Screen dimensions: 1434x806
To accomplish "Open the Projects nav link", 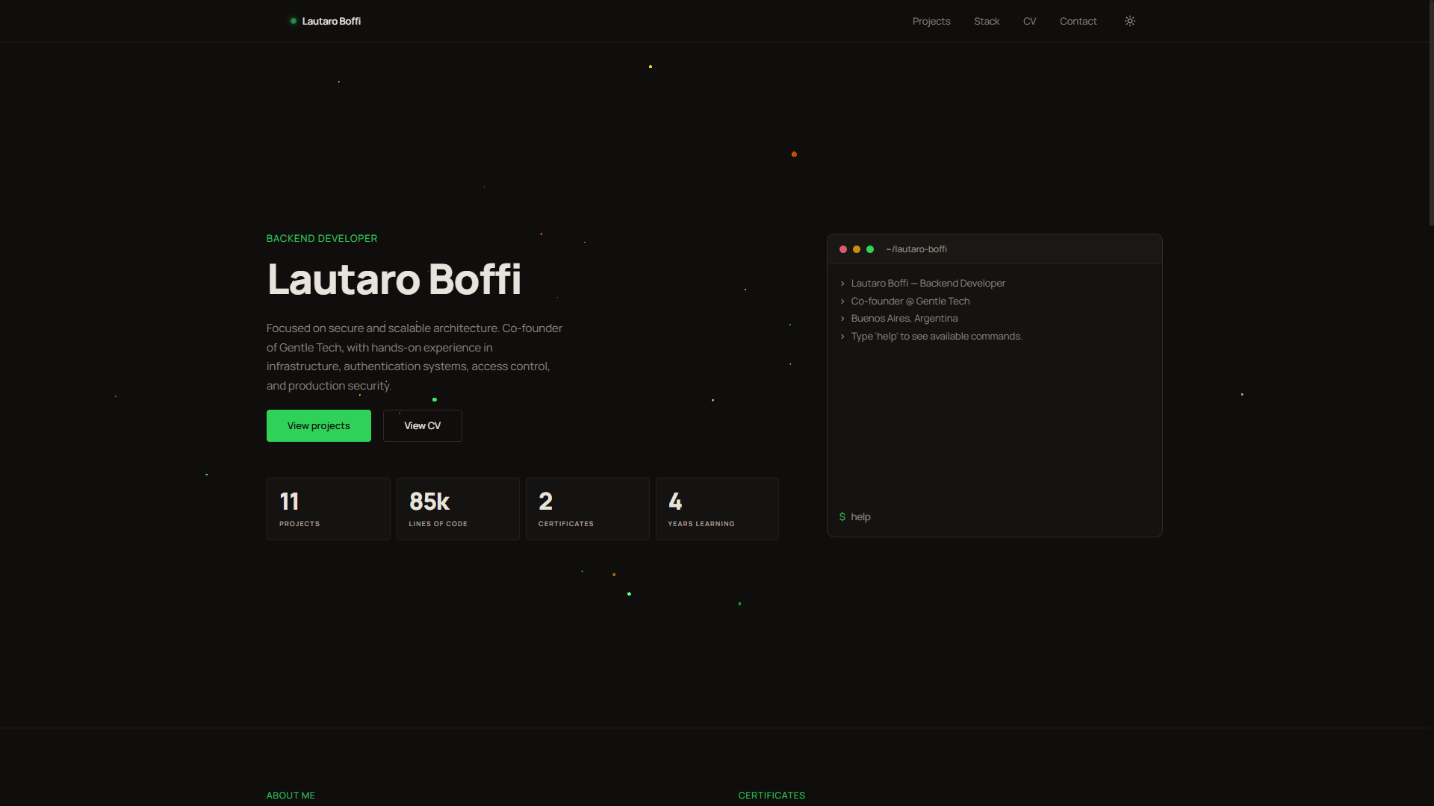I will coord(931,21).
